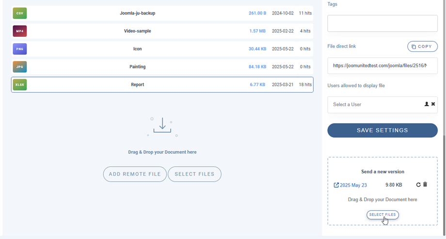The height and width of the screenshot is (239, 446).
Task: Click the XLSX icon for Report
Action: [x=20, y=85]
